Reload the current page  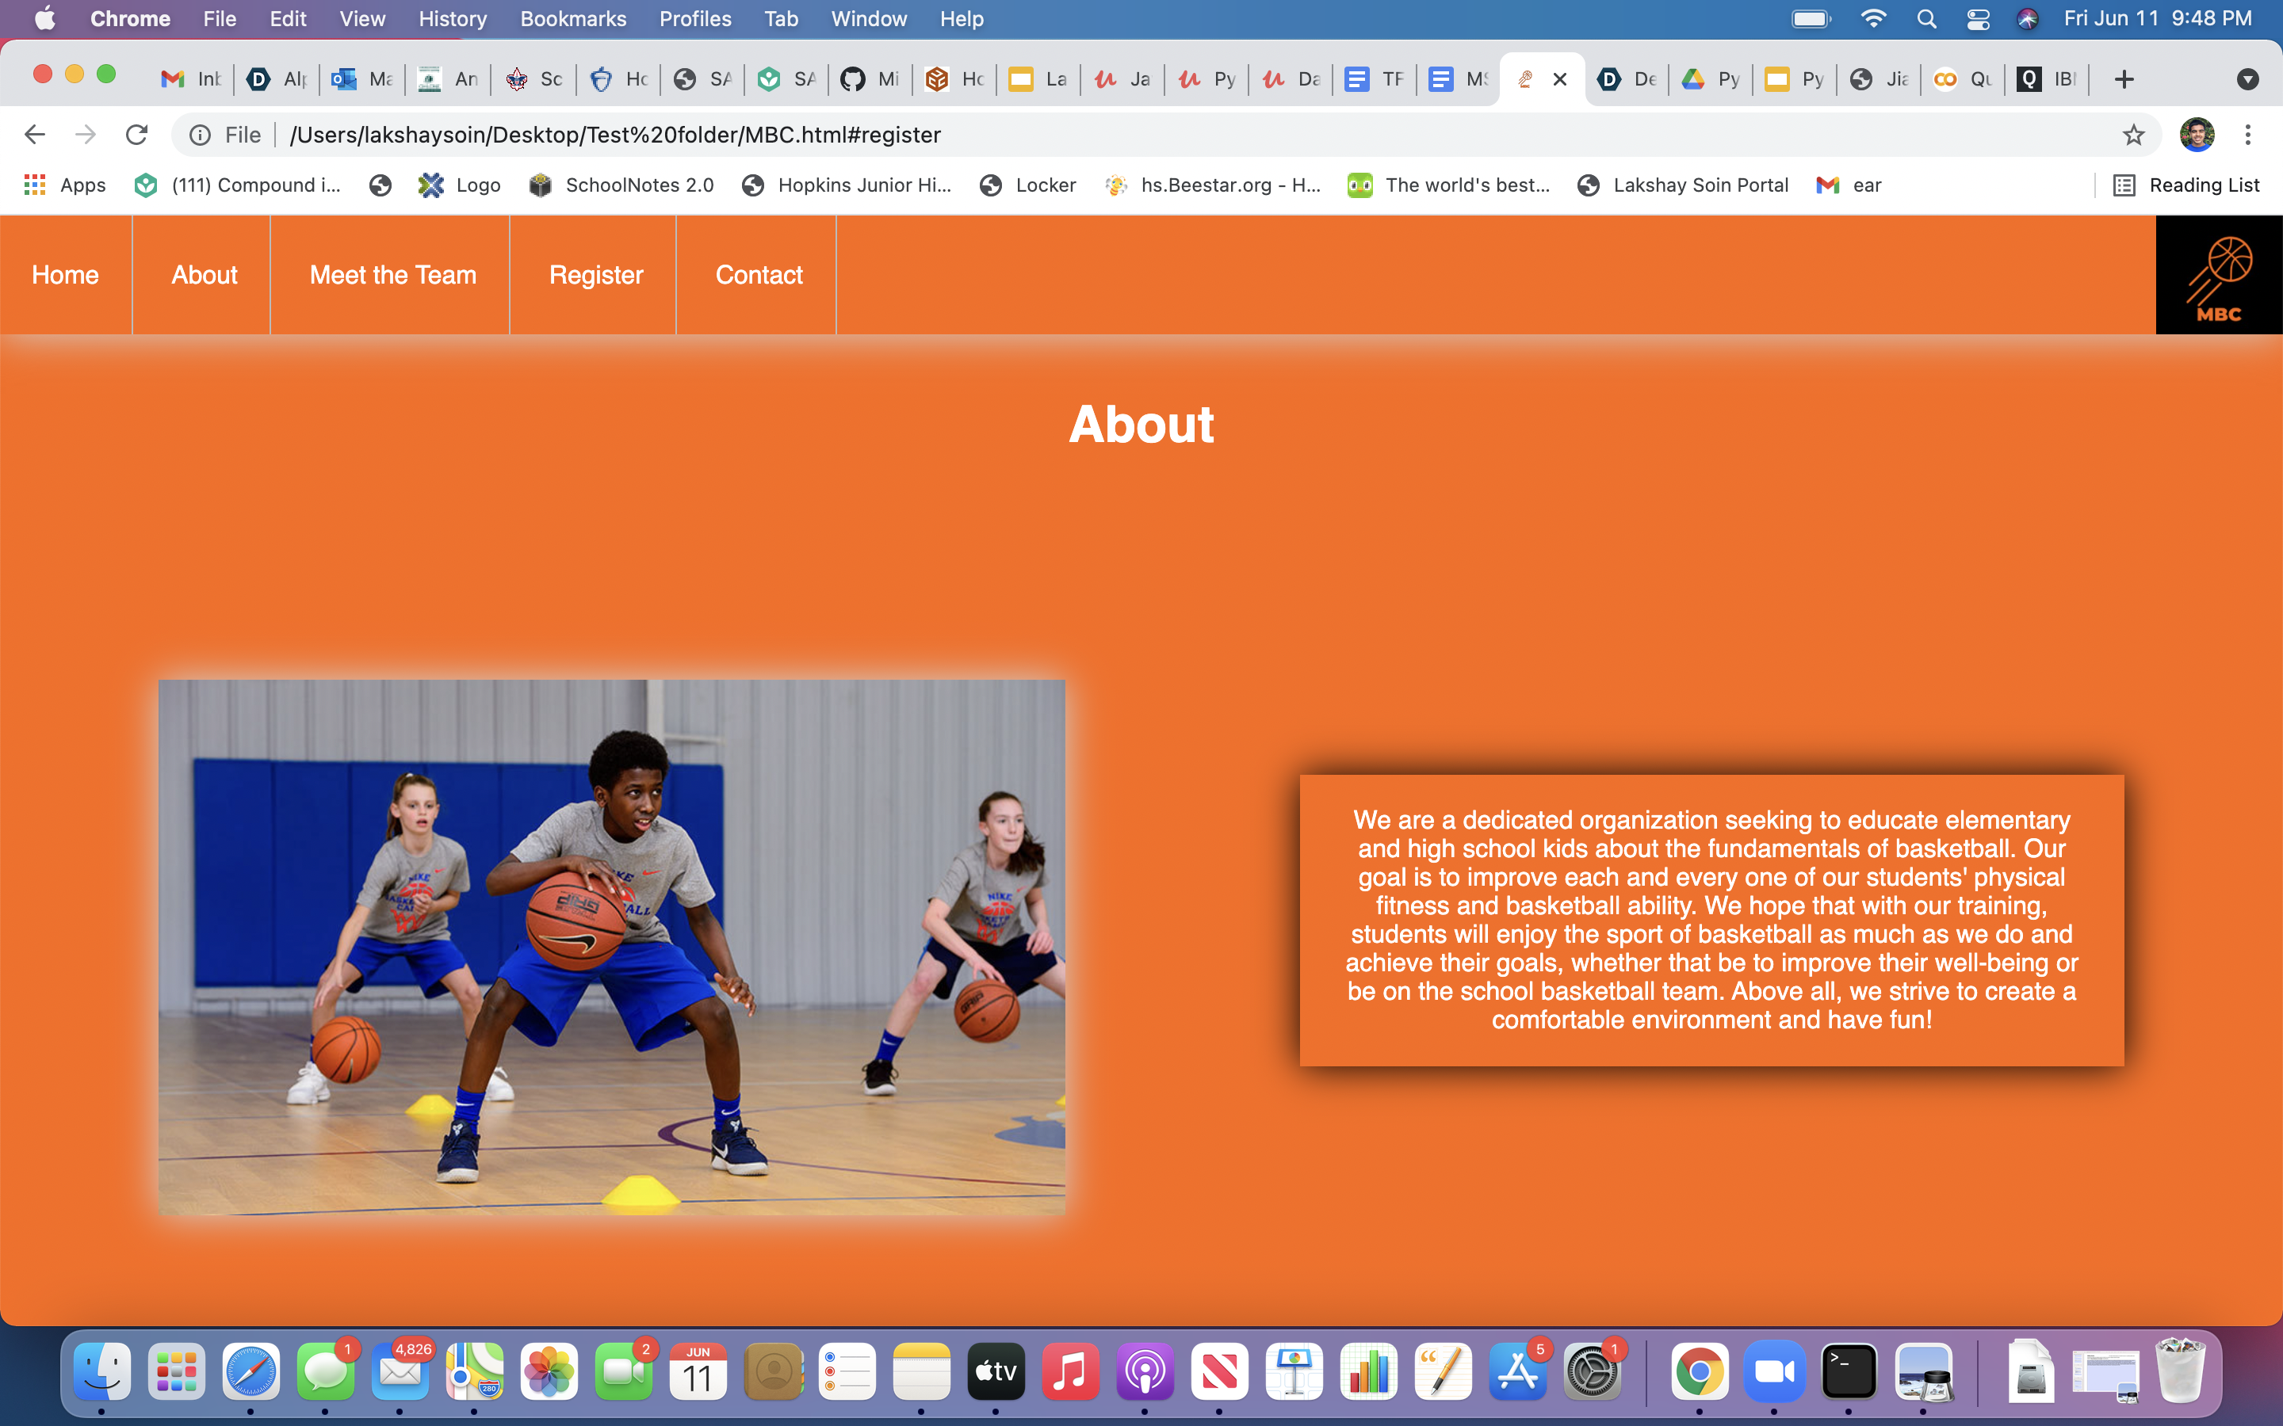tap(137, 135)
